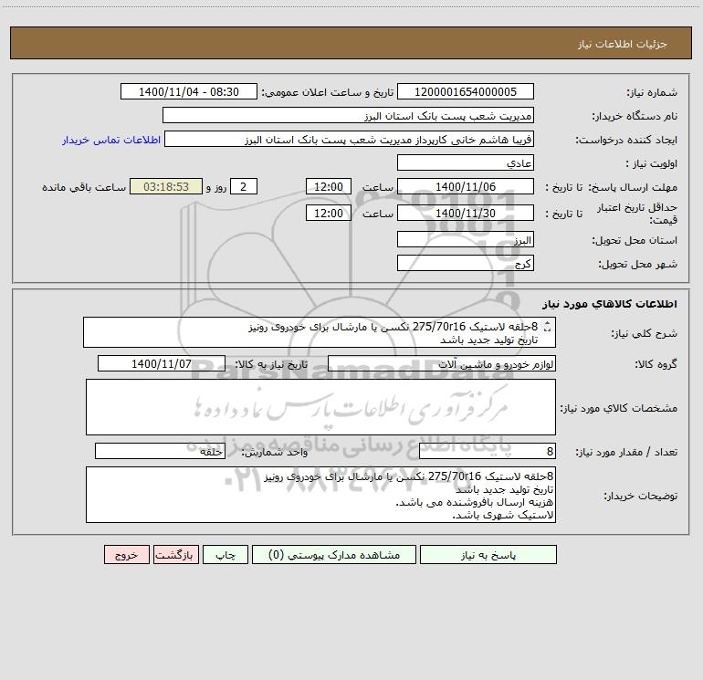Screen dimensions: 703x680
Task: Click the توضیحات خریدار label
Action: [641, 496]
